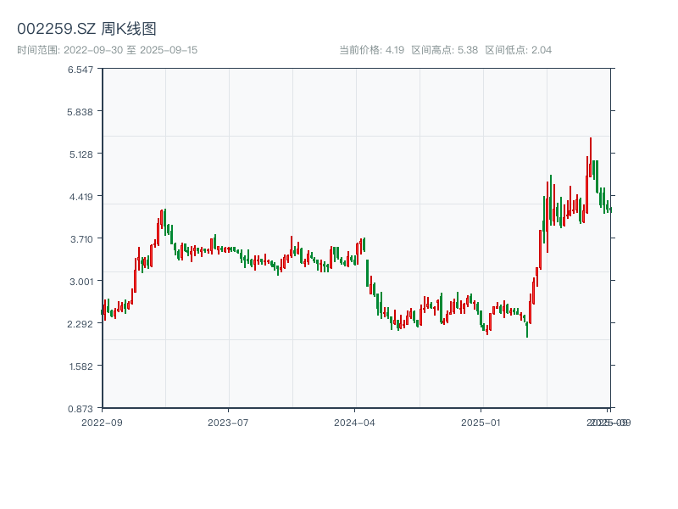Click the 2024-04 x-axis date label
Viewport: 678px width, 509px height.
[355, 422]
